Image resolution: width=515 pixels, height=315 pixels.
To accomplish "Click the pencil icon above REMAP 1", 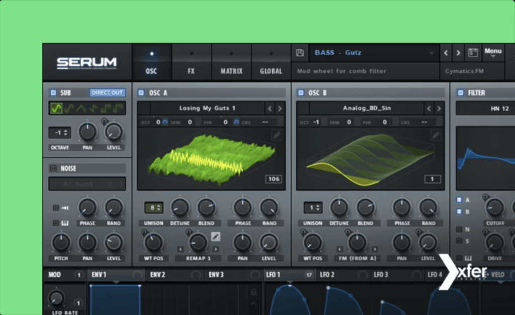I will (x=215, y=236).
